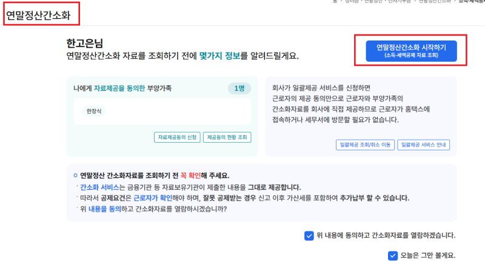Uncheck 오늘은 그만 볼게요 checkbox

(x=392, y=255)
